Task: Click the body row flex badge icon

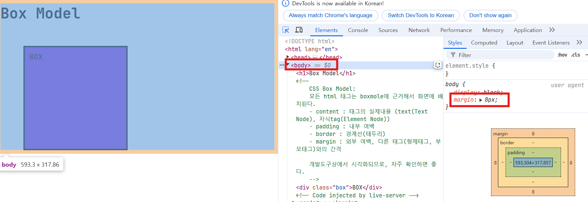Action: (x=438, y=65)
